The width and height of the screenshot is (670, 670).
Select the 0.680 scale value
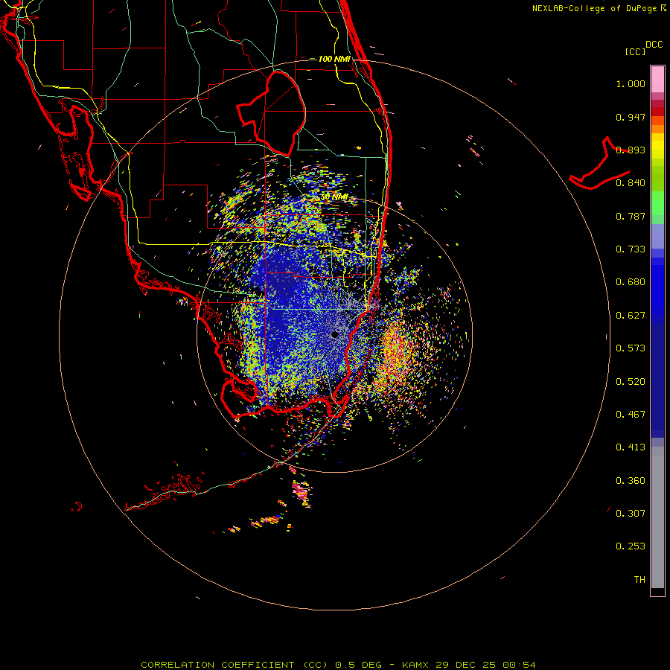coord(631,282)
